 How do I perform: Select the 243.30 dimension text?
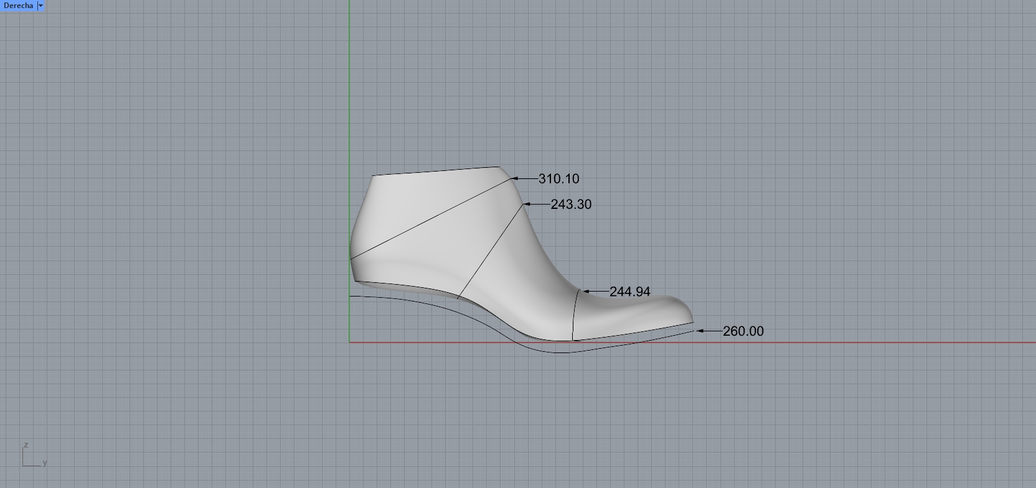[571, 205]
